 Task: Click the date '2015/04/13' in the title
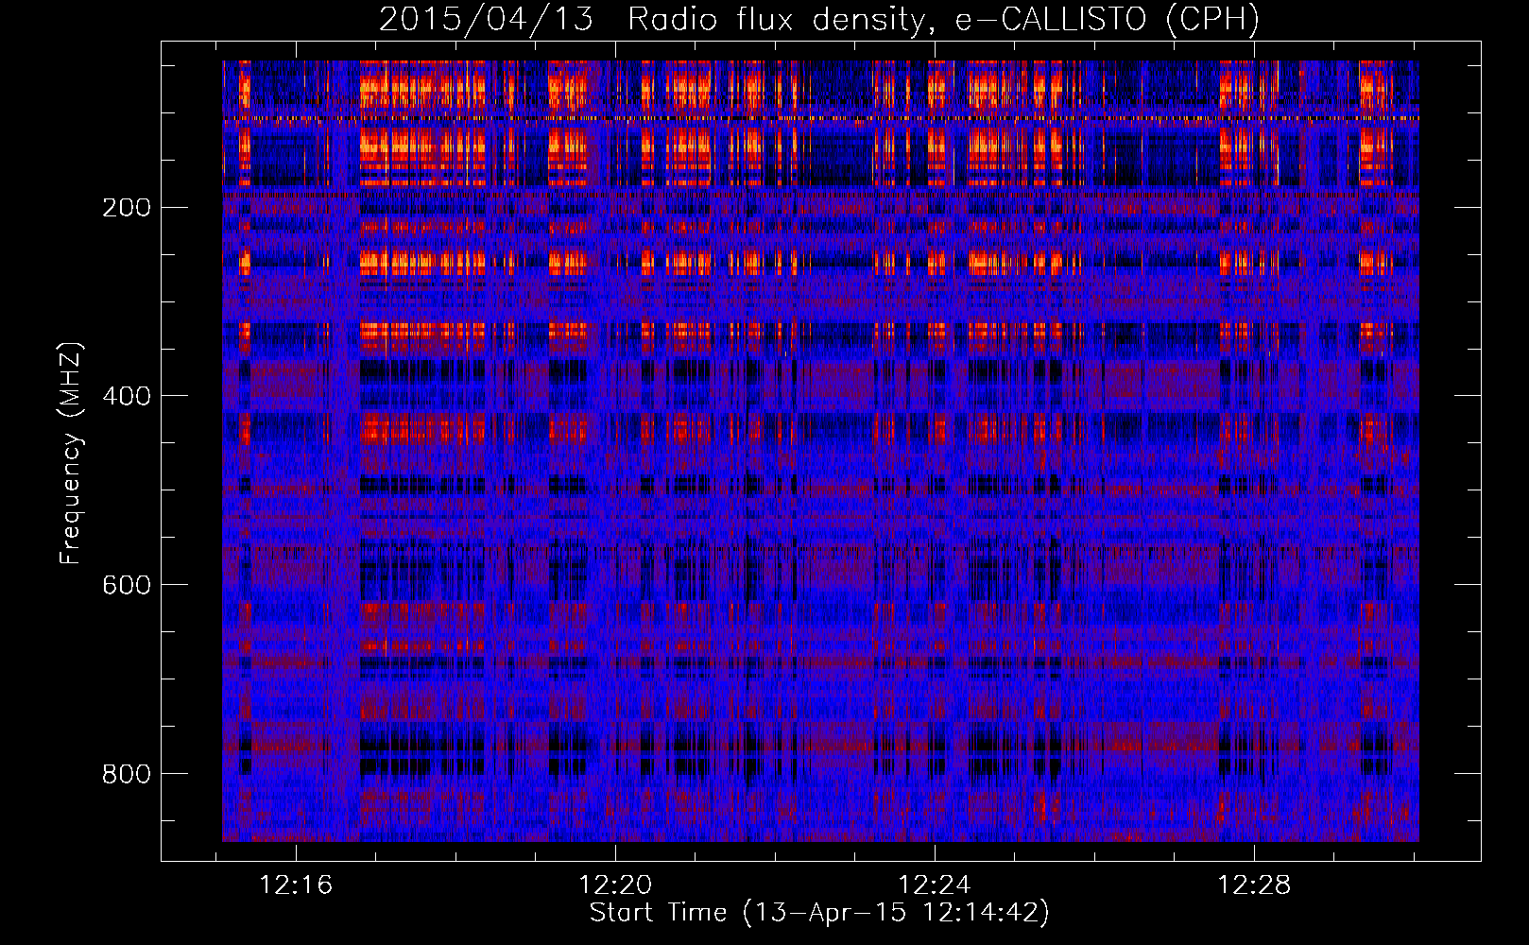point(486,19)
